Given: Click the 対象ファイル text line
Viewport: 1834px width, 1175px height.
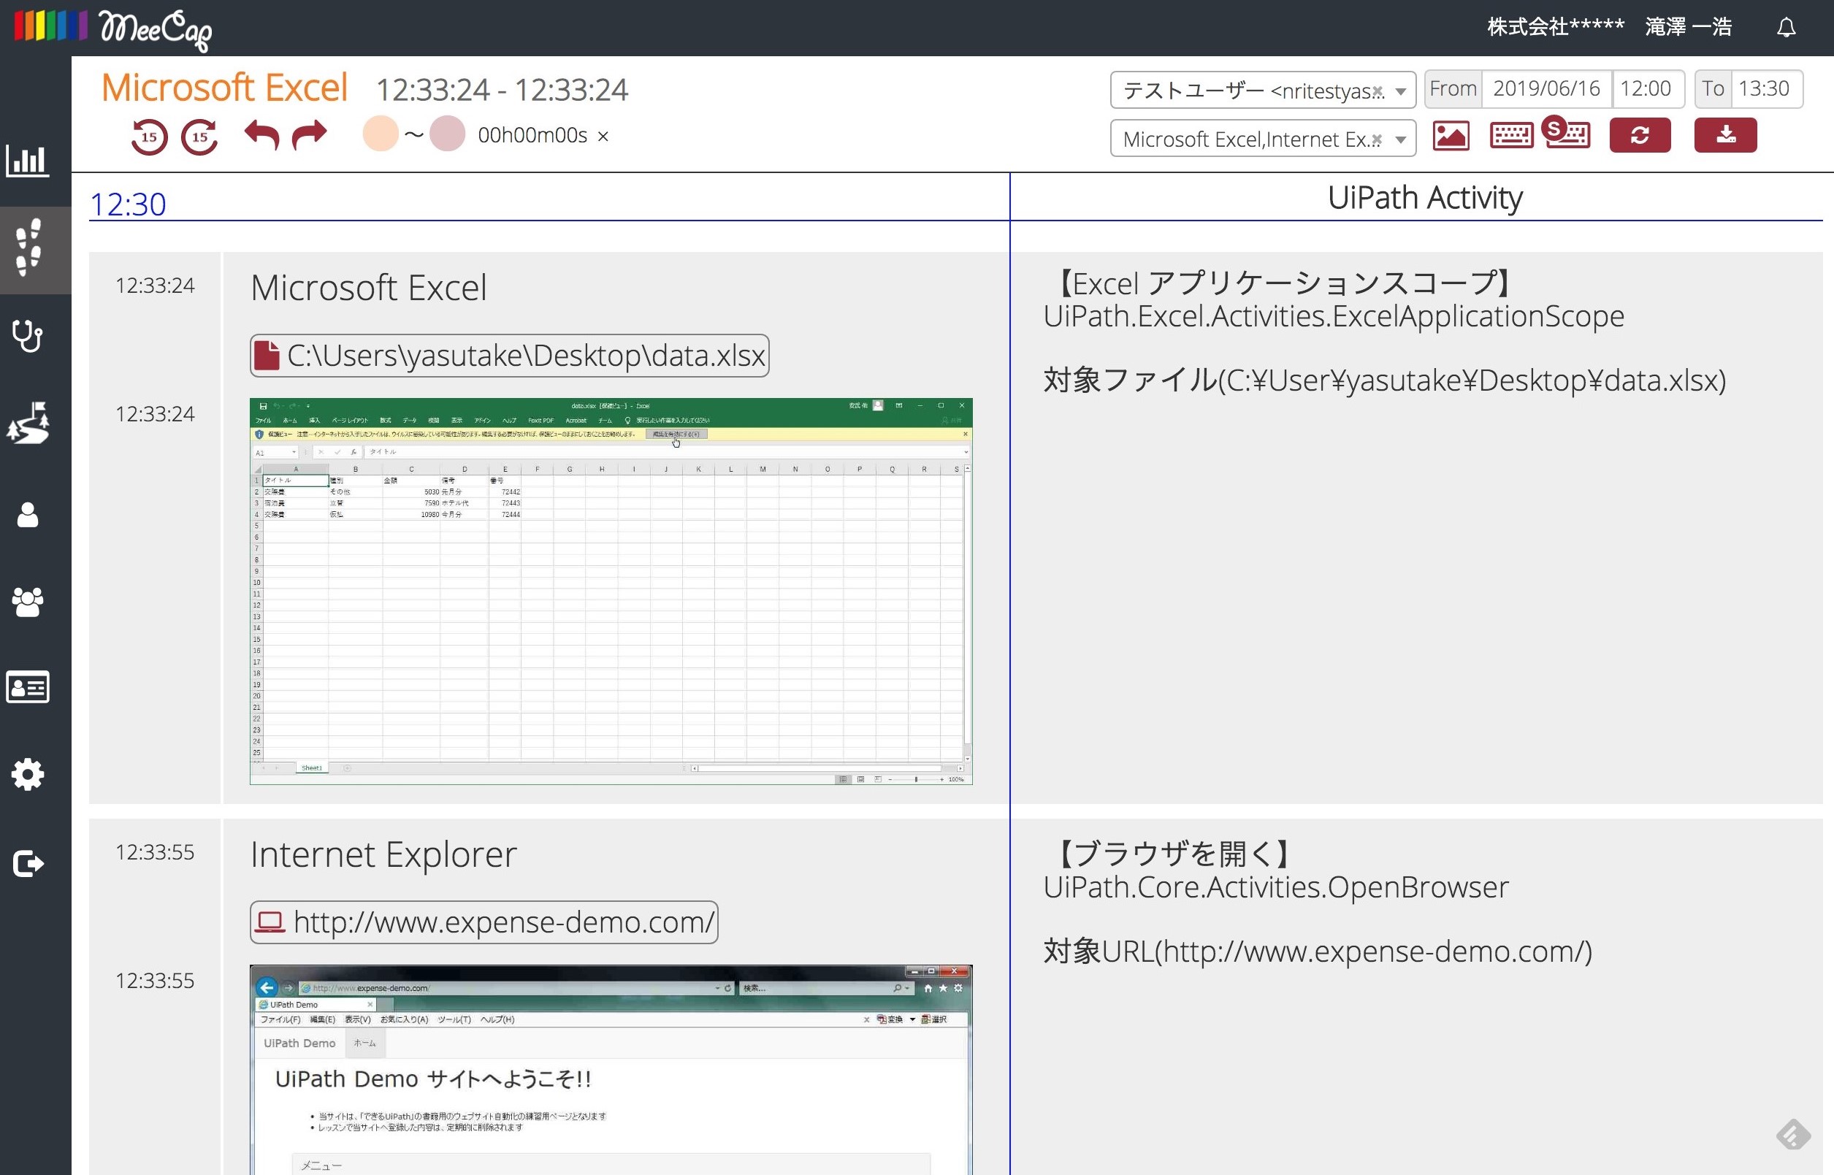Looking at the screenshot, I should pyautogui.click(x=1385, y=380).
